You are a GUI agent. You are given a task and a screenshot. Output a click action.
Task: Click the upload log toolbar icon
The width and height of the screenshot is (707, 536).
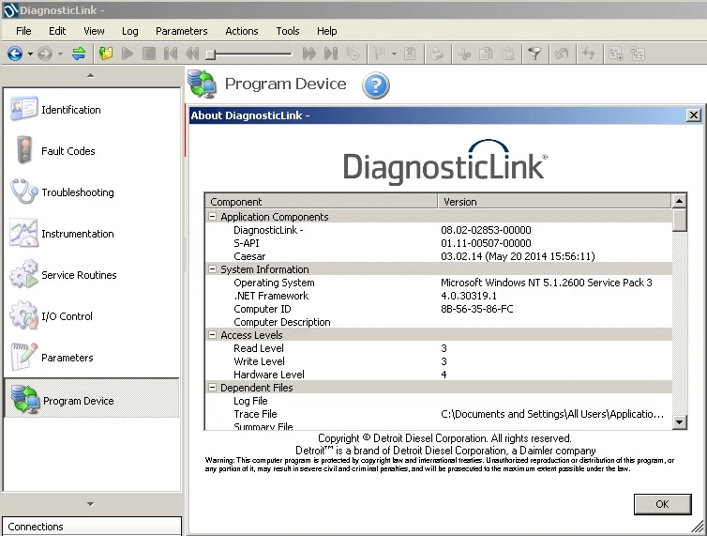(x=410, y=54)
